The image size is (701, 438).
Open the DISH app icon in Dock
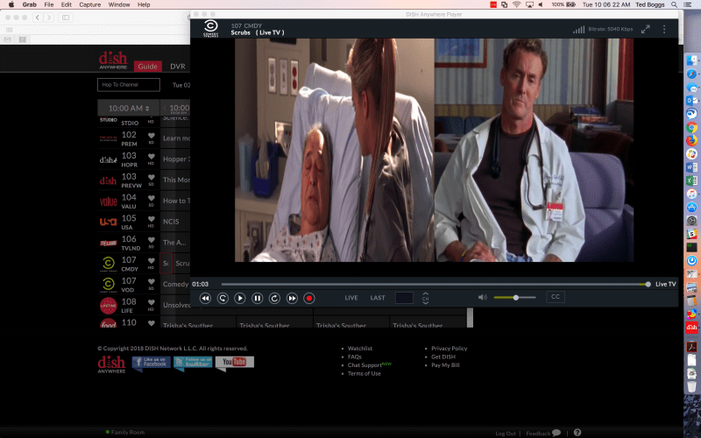coord(691,327)
